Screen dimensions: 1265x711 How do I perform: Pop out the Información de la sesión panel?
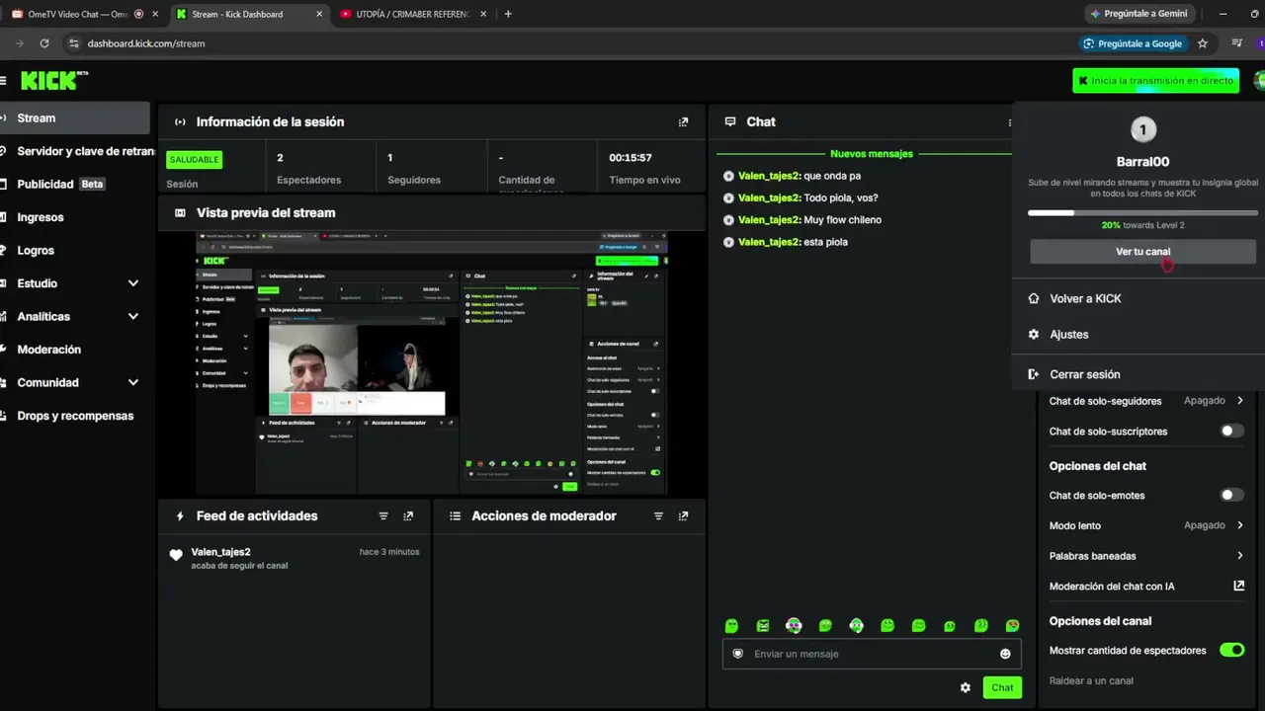tap(683, 122)
